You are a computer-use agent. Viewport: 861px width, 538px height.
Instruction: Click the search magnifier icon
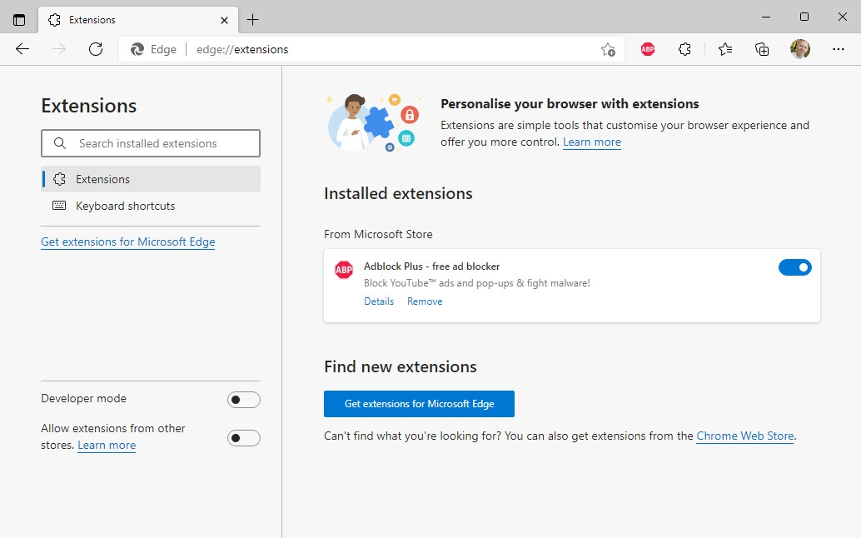point(60,143)
